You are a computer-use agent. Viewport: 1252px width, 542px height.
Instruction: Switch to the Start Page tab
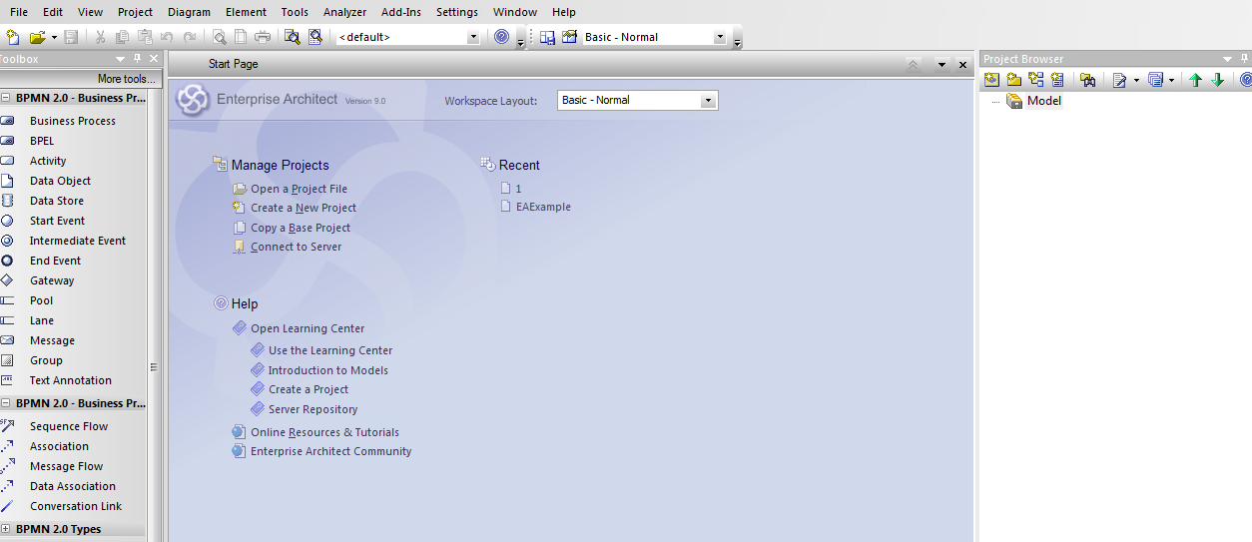tap(233, 64)
